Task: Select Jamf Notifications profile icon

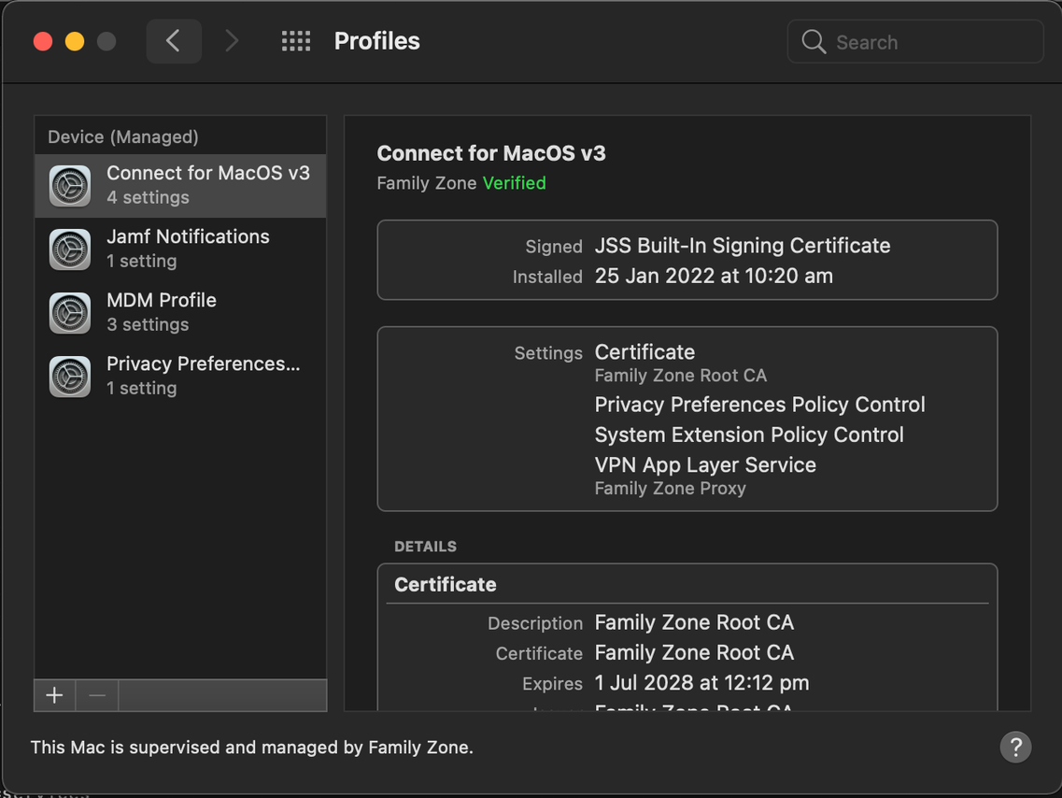Action: 70,249
